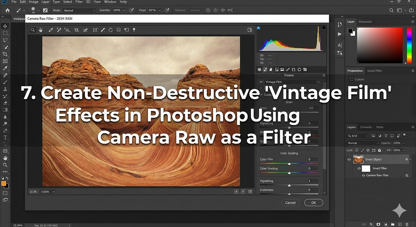This screenshot has width=416, height=227.
Task: Click the orange foreground color swatch
Action: click(x=4, y=184)
